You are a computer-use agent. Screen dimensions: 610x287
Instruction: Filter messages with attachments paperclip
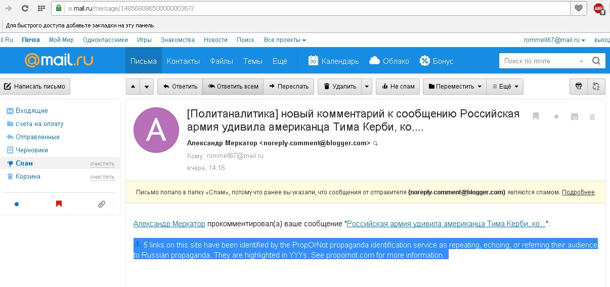pyautogui.click(x=101, y=204)
